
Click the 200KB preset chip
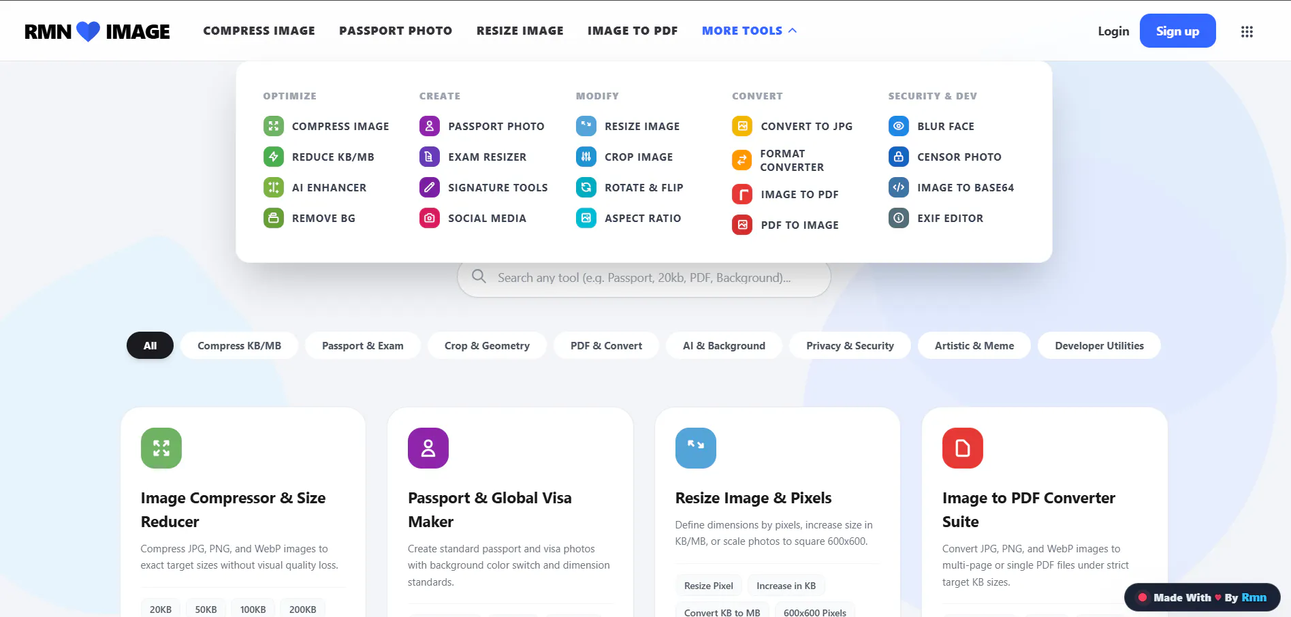click(x=303, y=609)
